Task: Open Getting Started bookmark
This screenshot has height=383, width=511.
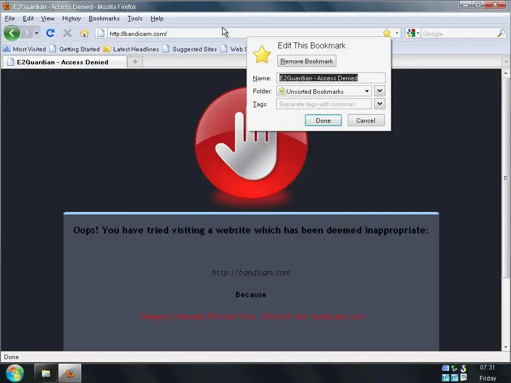Action: 75,49
